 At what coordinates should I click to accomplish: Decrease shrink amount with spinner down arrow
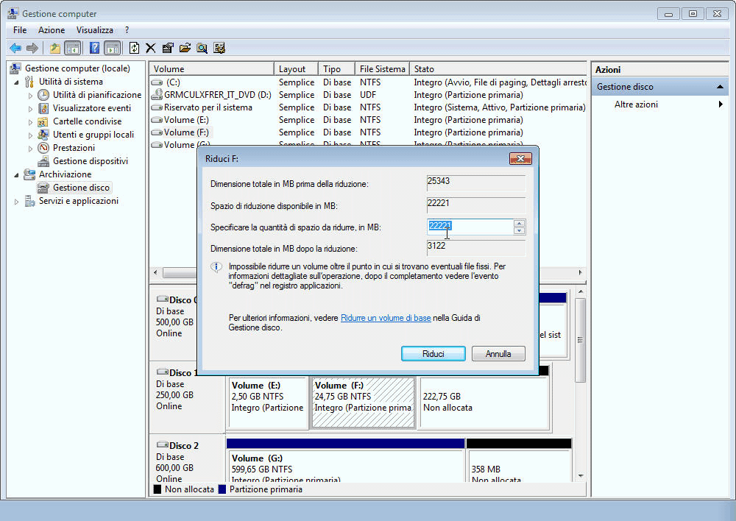pos(519,230)
